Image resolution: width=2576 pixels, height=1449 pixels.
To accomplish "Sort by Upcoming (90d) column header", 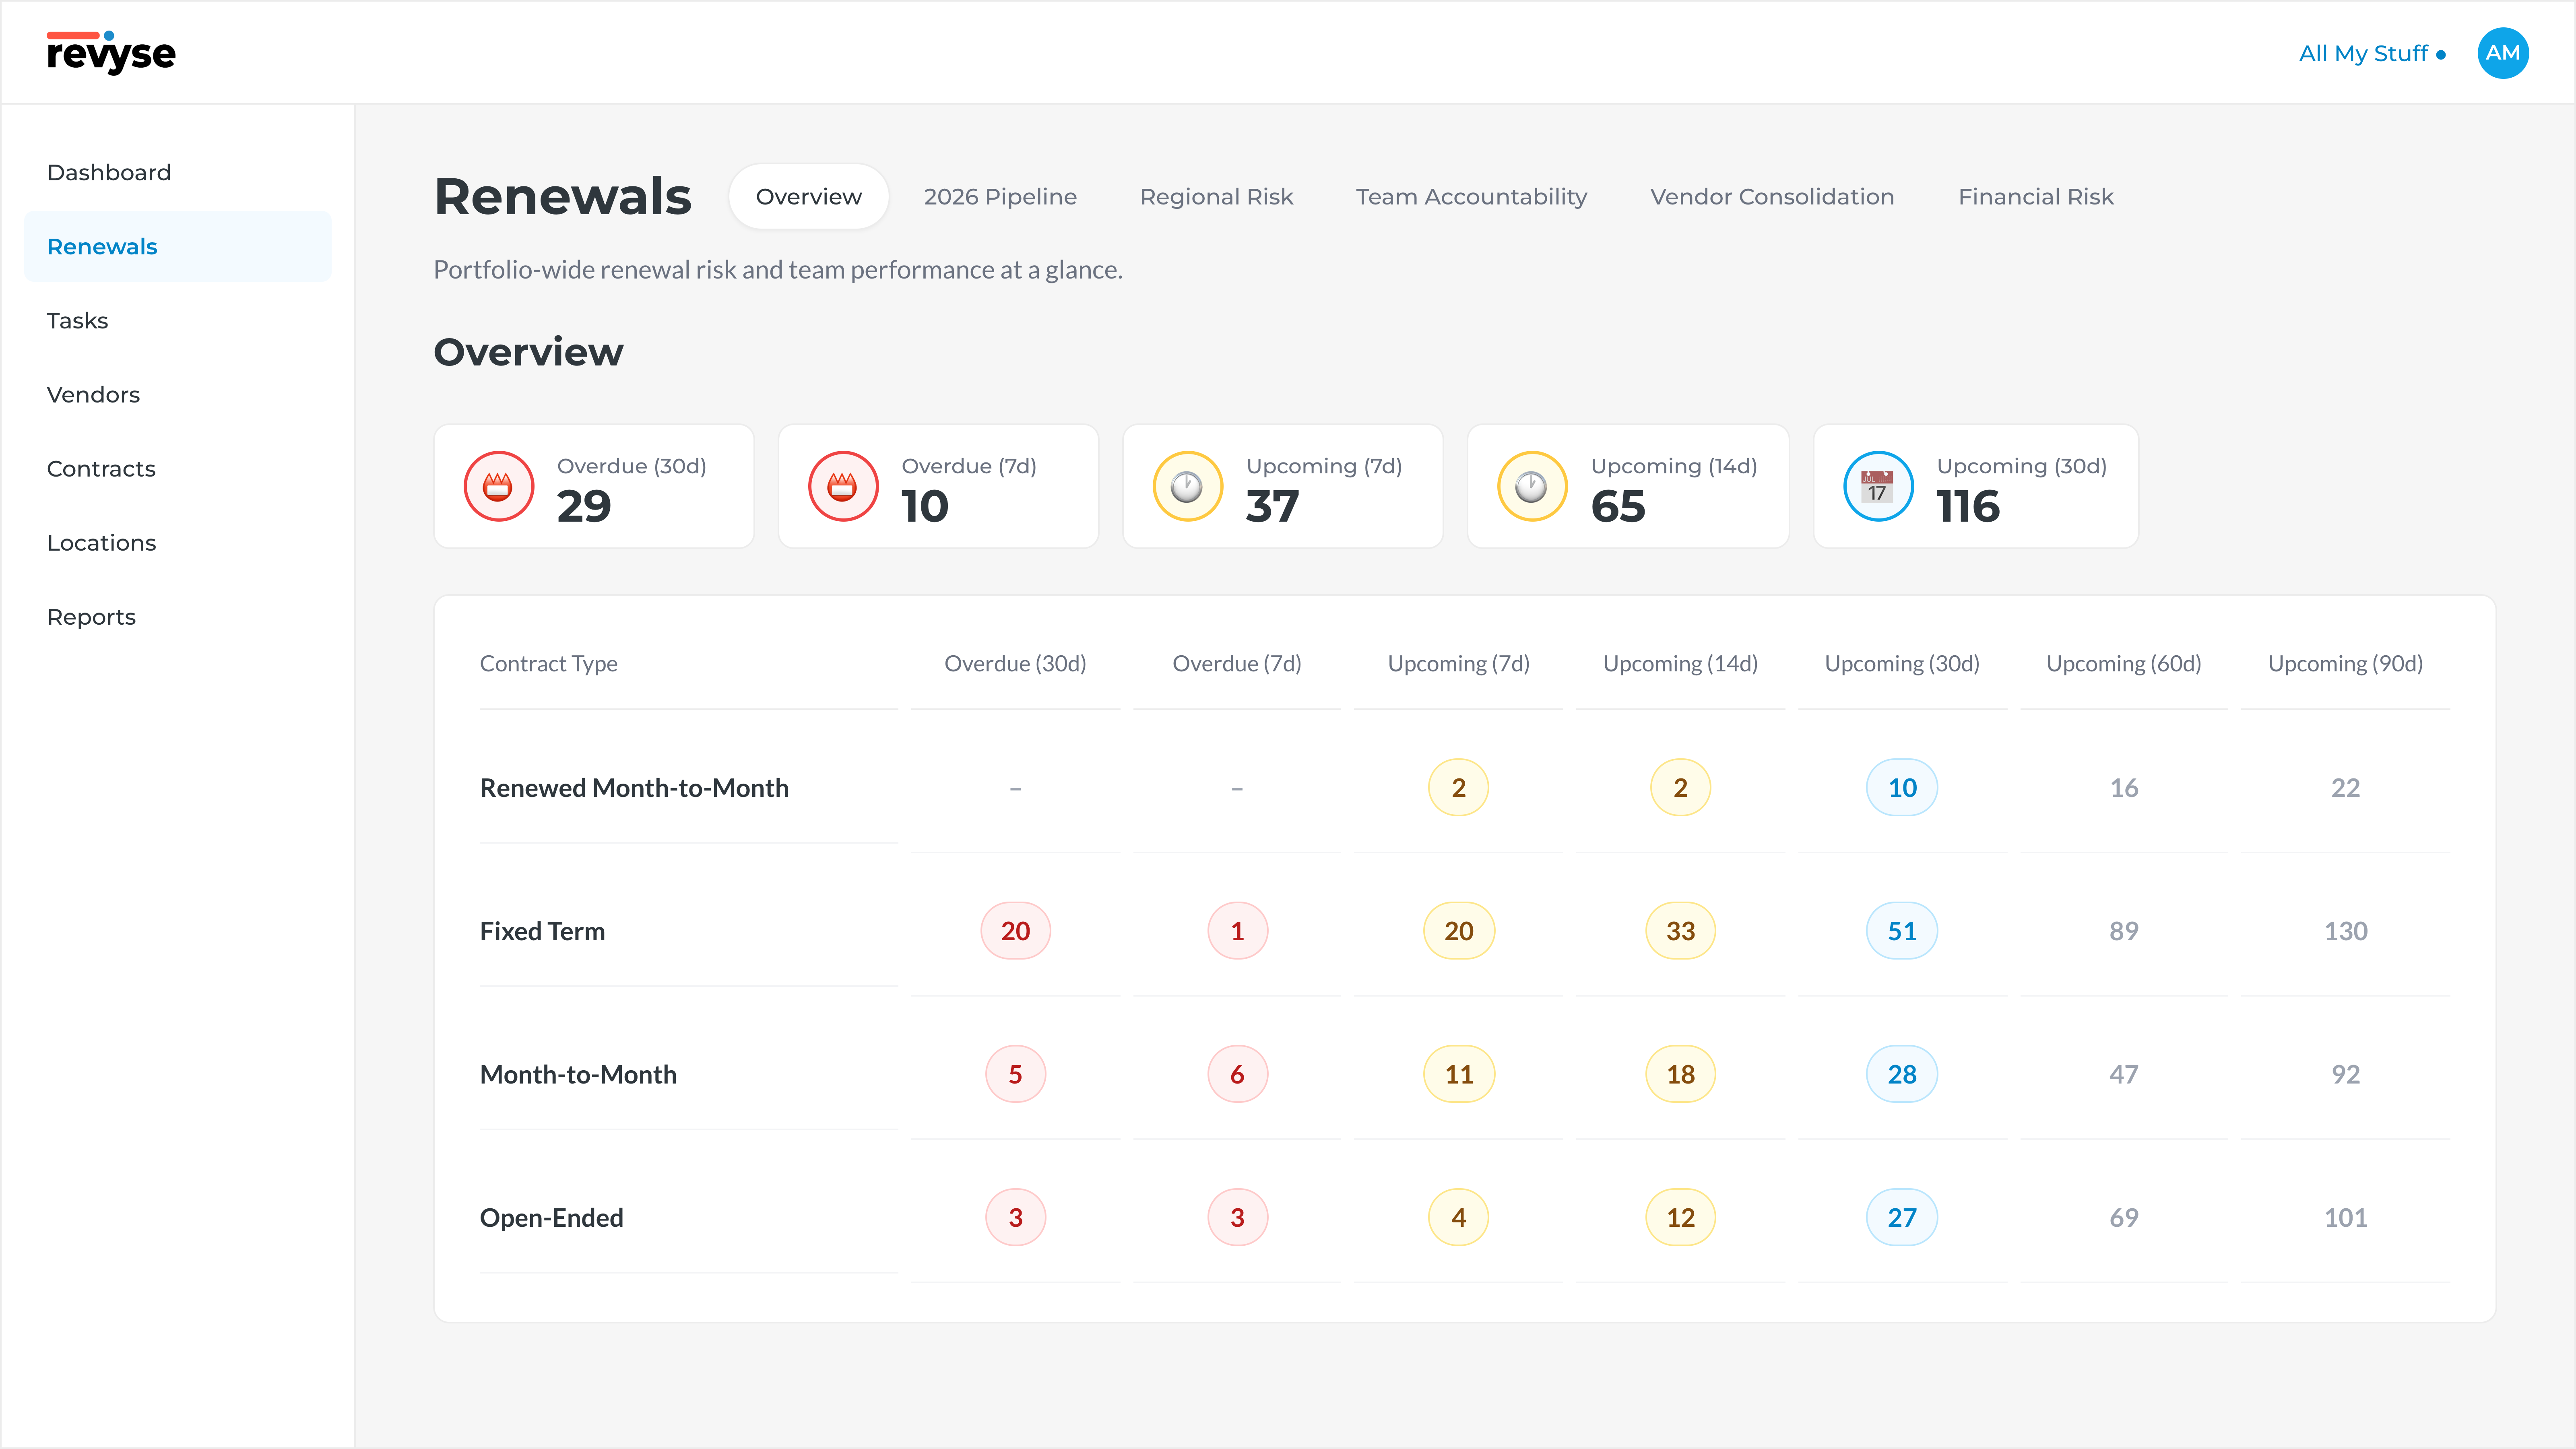I will point(2345,664).
